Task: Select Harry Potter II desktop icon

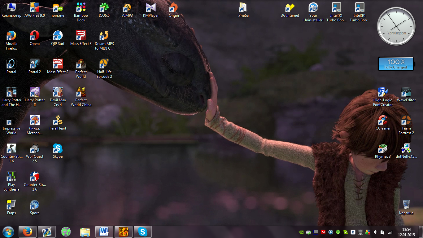Action: tap(35, 97)
